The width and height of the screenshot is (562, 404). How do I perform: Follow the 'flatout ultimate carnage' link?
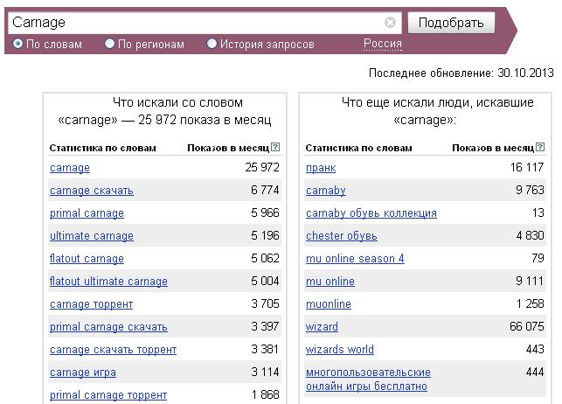point(108,282)
